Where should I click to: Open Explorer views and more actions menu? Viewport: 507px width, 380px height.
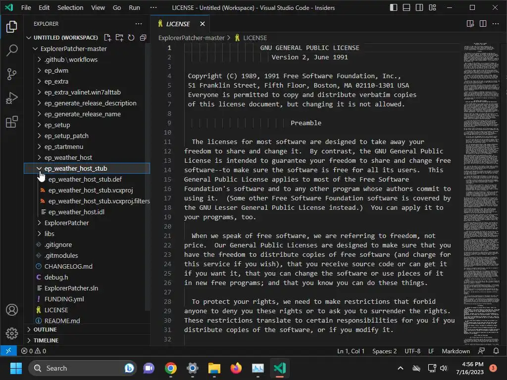[139, 24]
